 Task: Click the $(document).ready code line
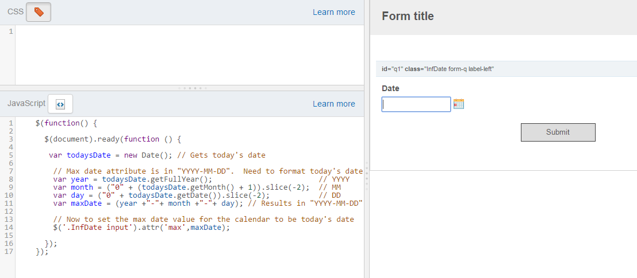point(112,139)
